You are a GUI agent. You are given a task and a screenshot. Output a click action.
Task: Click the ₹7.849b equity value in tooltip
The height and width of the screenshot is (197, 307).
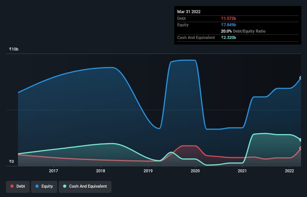tap(228, 25)
